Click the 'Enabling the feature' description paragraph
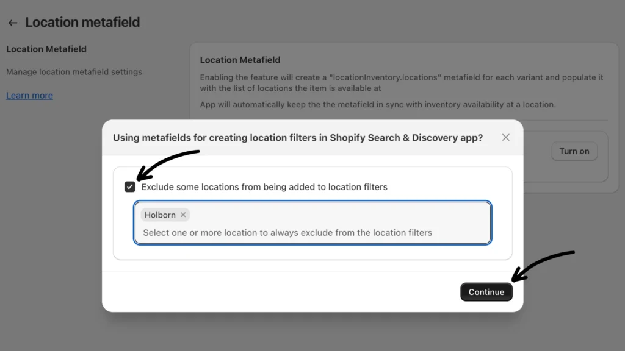The image size is (625, 351). pos(402,83)
